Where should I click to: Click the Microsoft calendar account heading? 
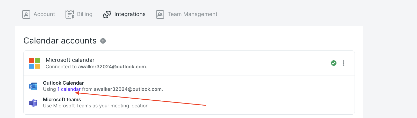point(70,60)
